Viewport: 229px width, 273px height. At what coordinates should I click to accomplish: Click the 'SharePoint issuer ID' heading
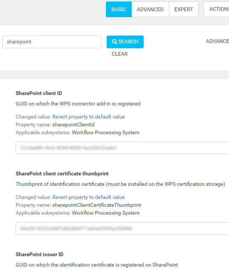pos(40,254)
